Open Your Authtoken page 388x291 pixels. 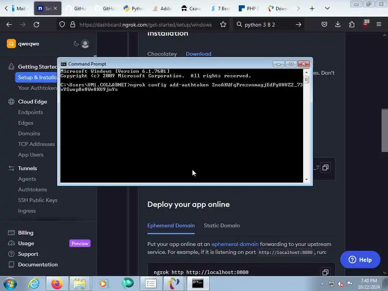click(38, 88)
